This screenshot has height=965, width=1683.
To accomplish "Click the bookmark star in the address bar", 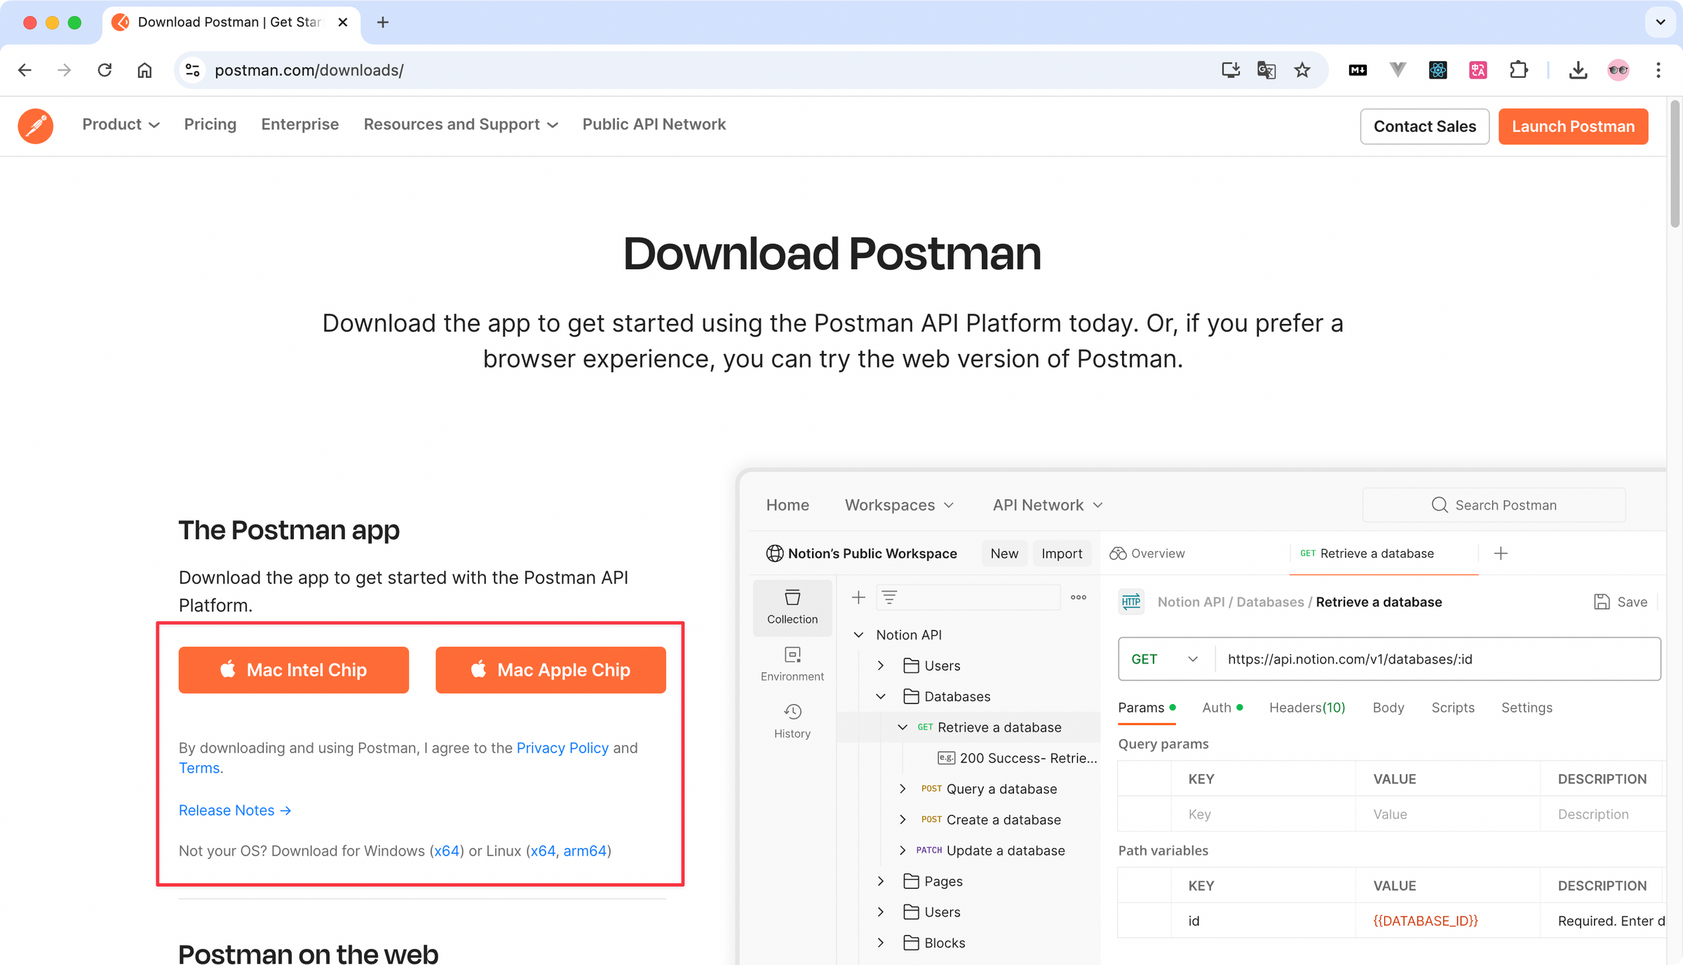I will [x=1302, y=70].
